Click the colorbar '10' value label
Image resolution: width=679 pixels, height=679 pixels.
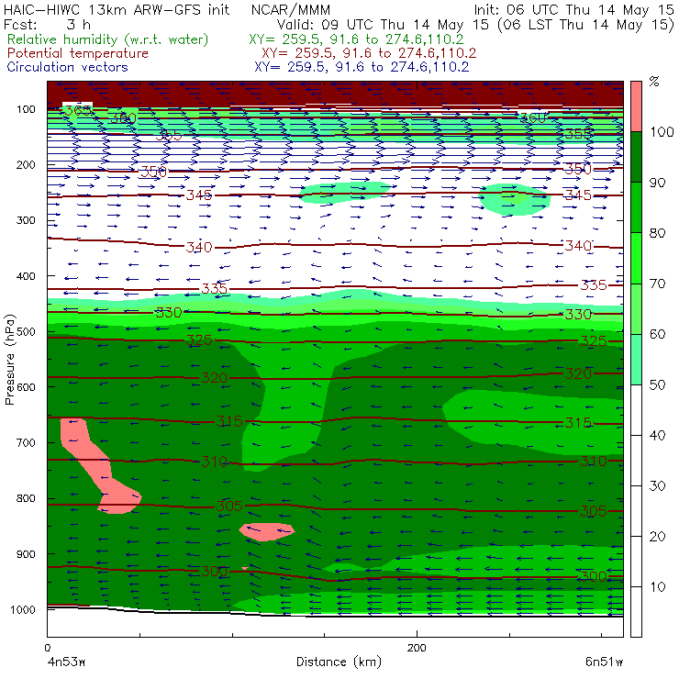tap(657, 586)
